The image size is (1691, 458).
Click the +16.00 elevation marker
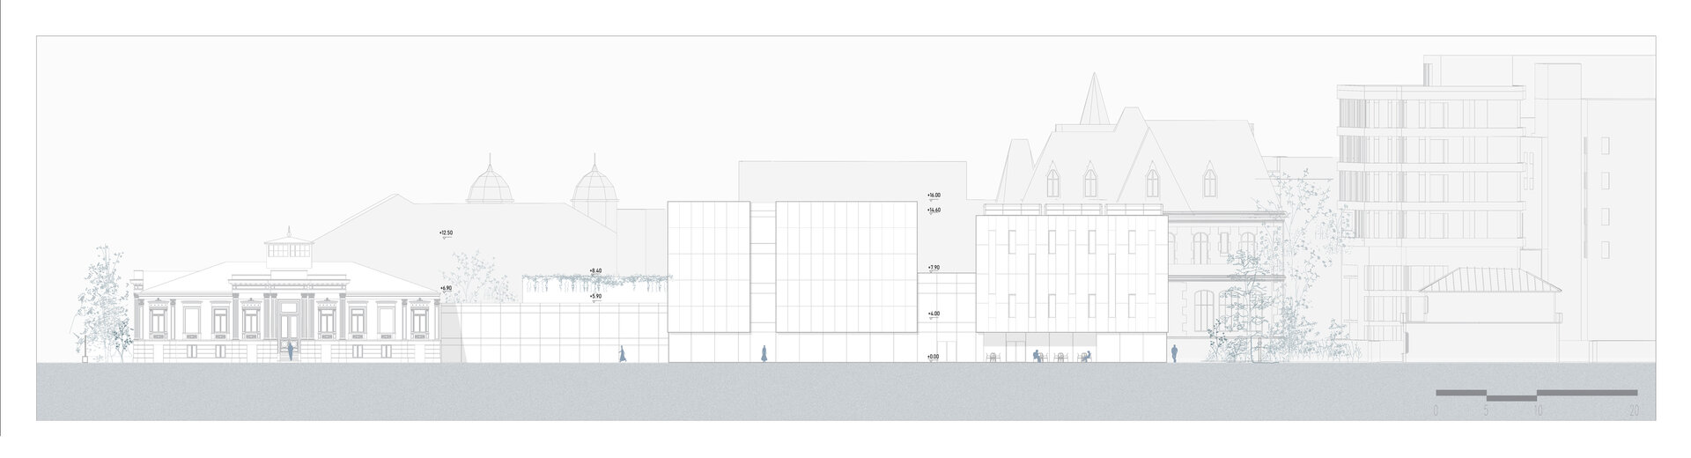(934, 195)
